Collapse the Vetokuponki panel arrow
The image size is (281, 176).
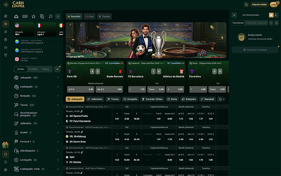pyautogui.click(x=234, y=15)
